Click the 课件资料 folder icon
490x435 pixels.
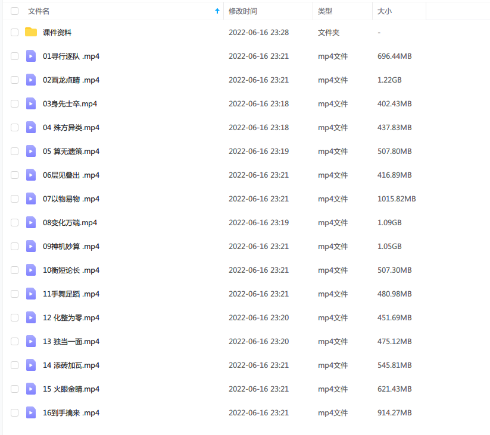pos(30,32)
